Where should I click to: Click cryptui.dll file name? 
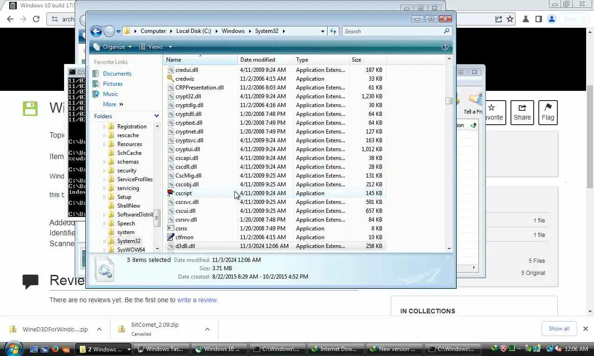[187, 149]
